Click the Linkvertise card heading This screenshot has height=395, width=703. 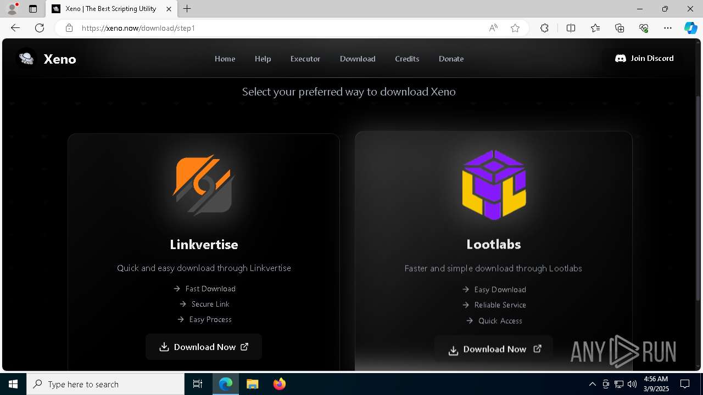click(x=204, y=244)
